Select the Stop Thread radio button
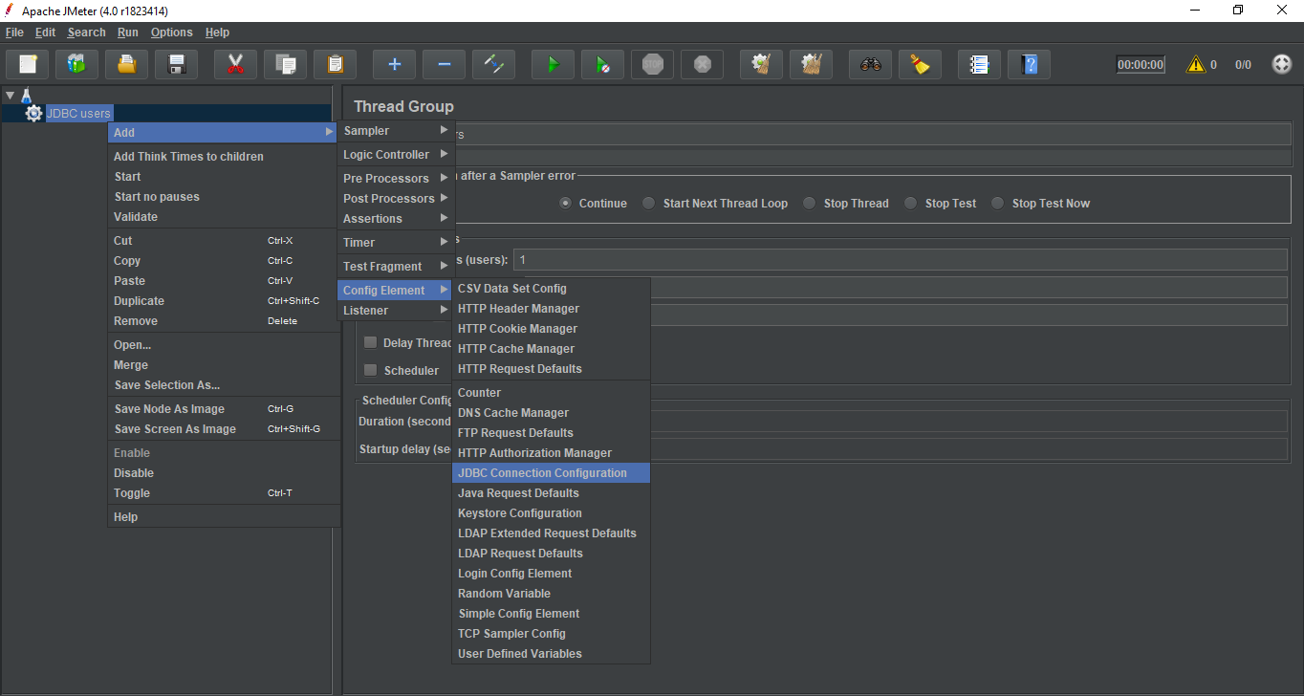Viewport: 1304px width, 696px height. (810, 203)
